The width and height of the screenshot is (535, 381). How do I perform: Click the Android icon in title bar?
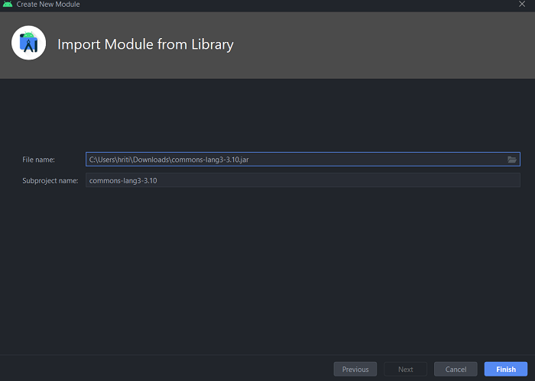pyautogui.click(x=8, y=5)
